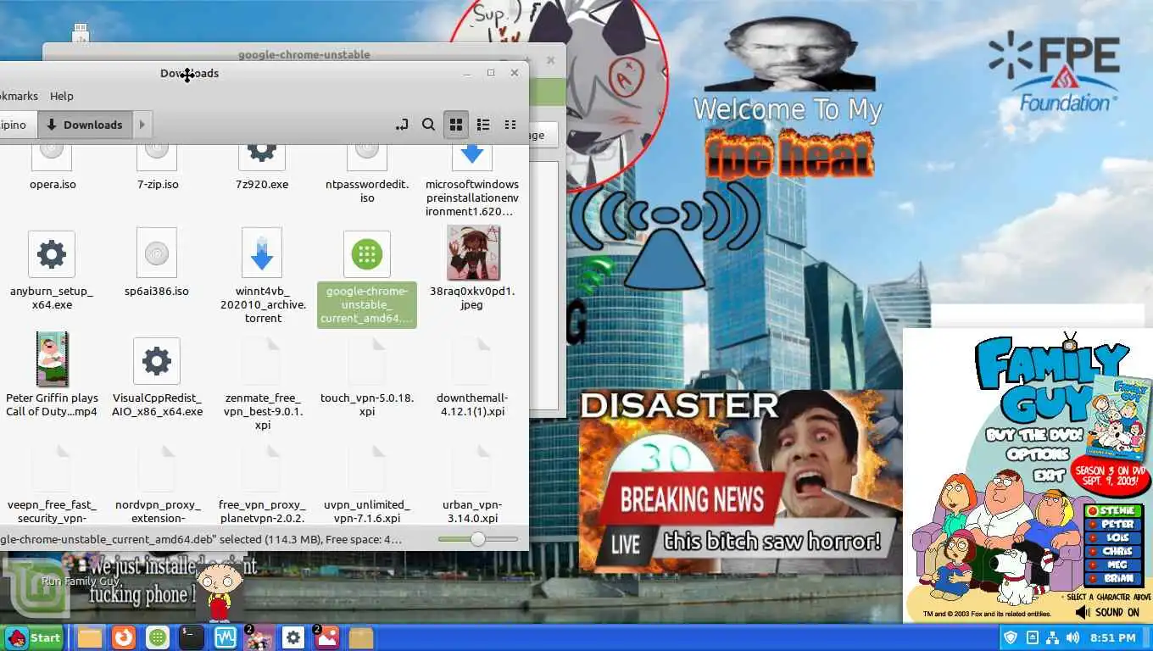Launch Firefox from taskbar
The image size is (1153, 651).
pyautogui.click(x=124, y=637)
